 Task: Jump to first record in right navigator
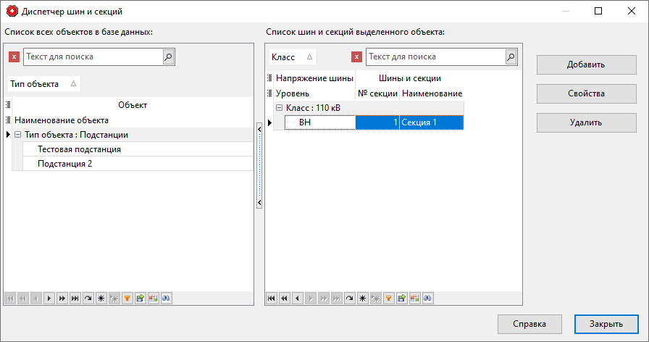pyautogui.click(x=272, y=298)
